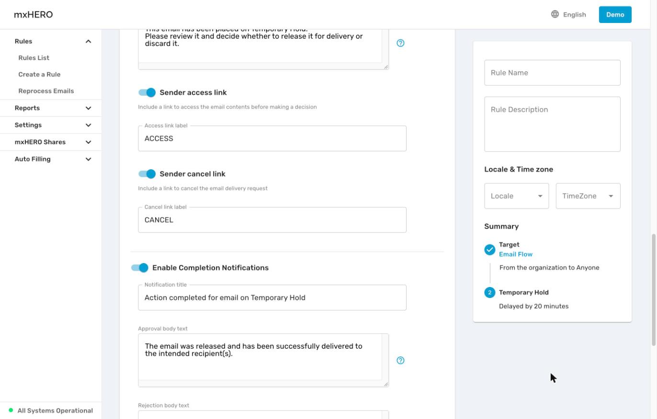Screen dimensions: 657x419
Task: Click the Access link label field
Action: (x=272, y=139)
